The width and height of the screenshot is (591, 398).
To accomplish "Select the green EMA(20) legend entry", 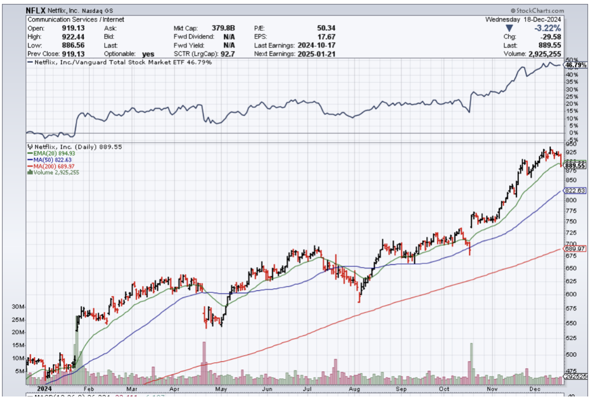I will (x=47, y=153).
